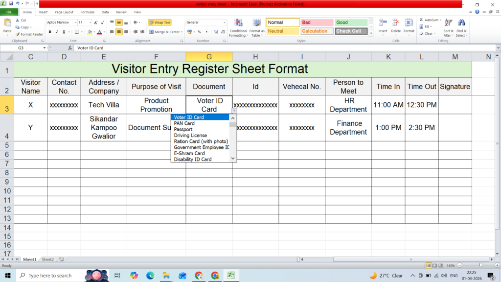
Task: Click the insert function fx icon
Action: pyautogui.click(x=70, y=48)
